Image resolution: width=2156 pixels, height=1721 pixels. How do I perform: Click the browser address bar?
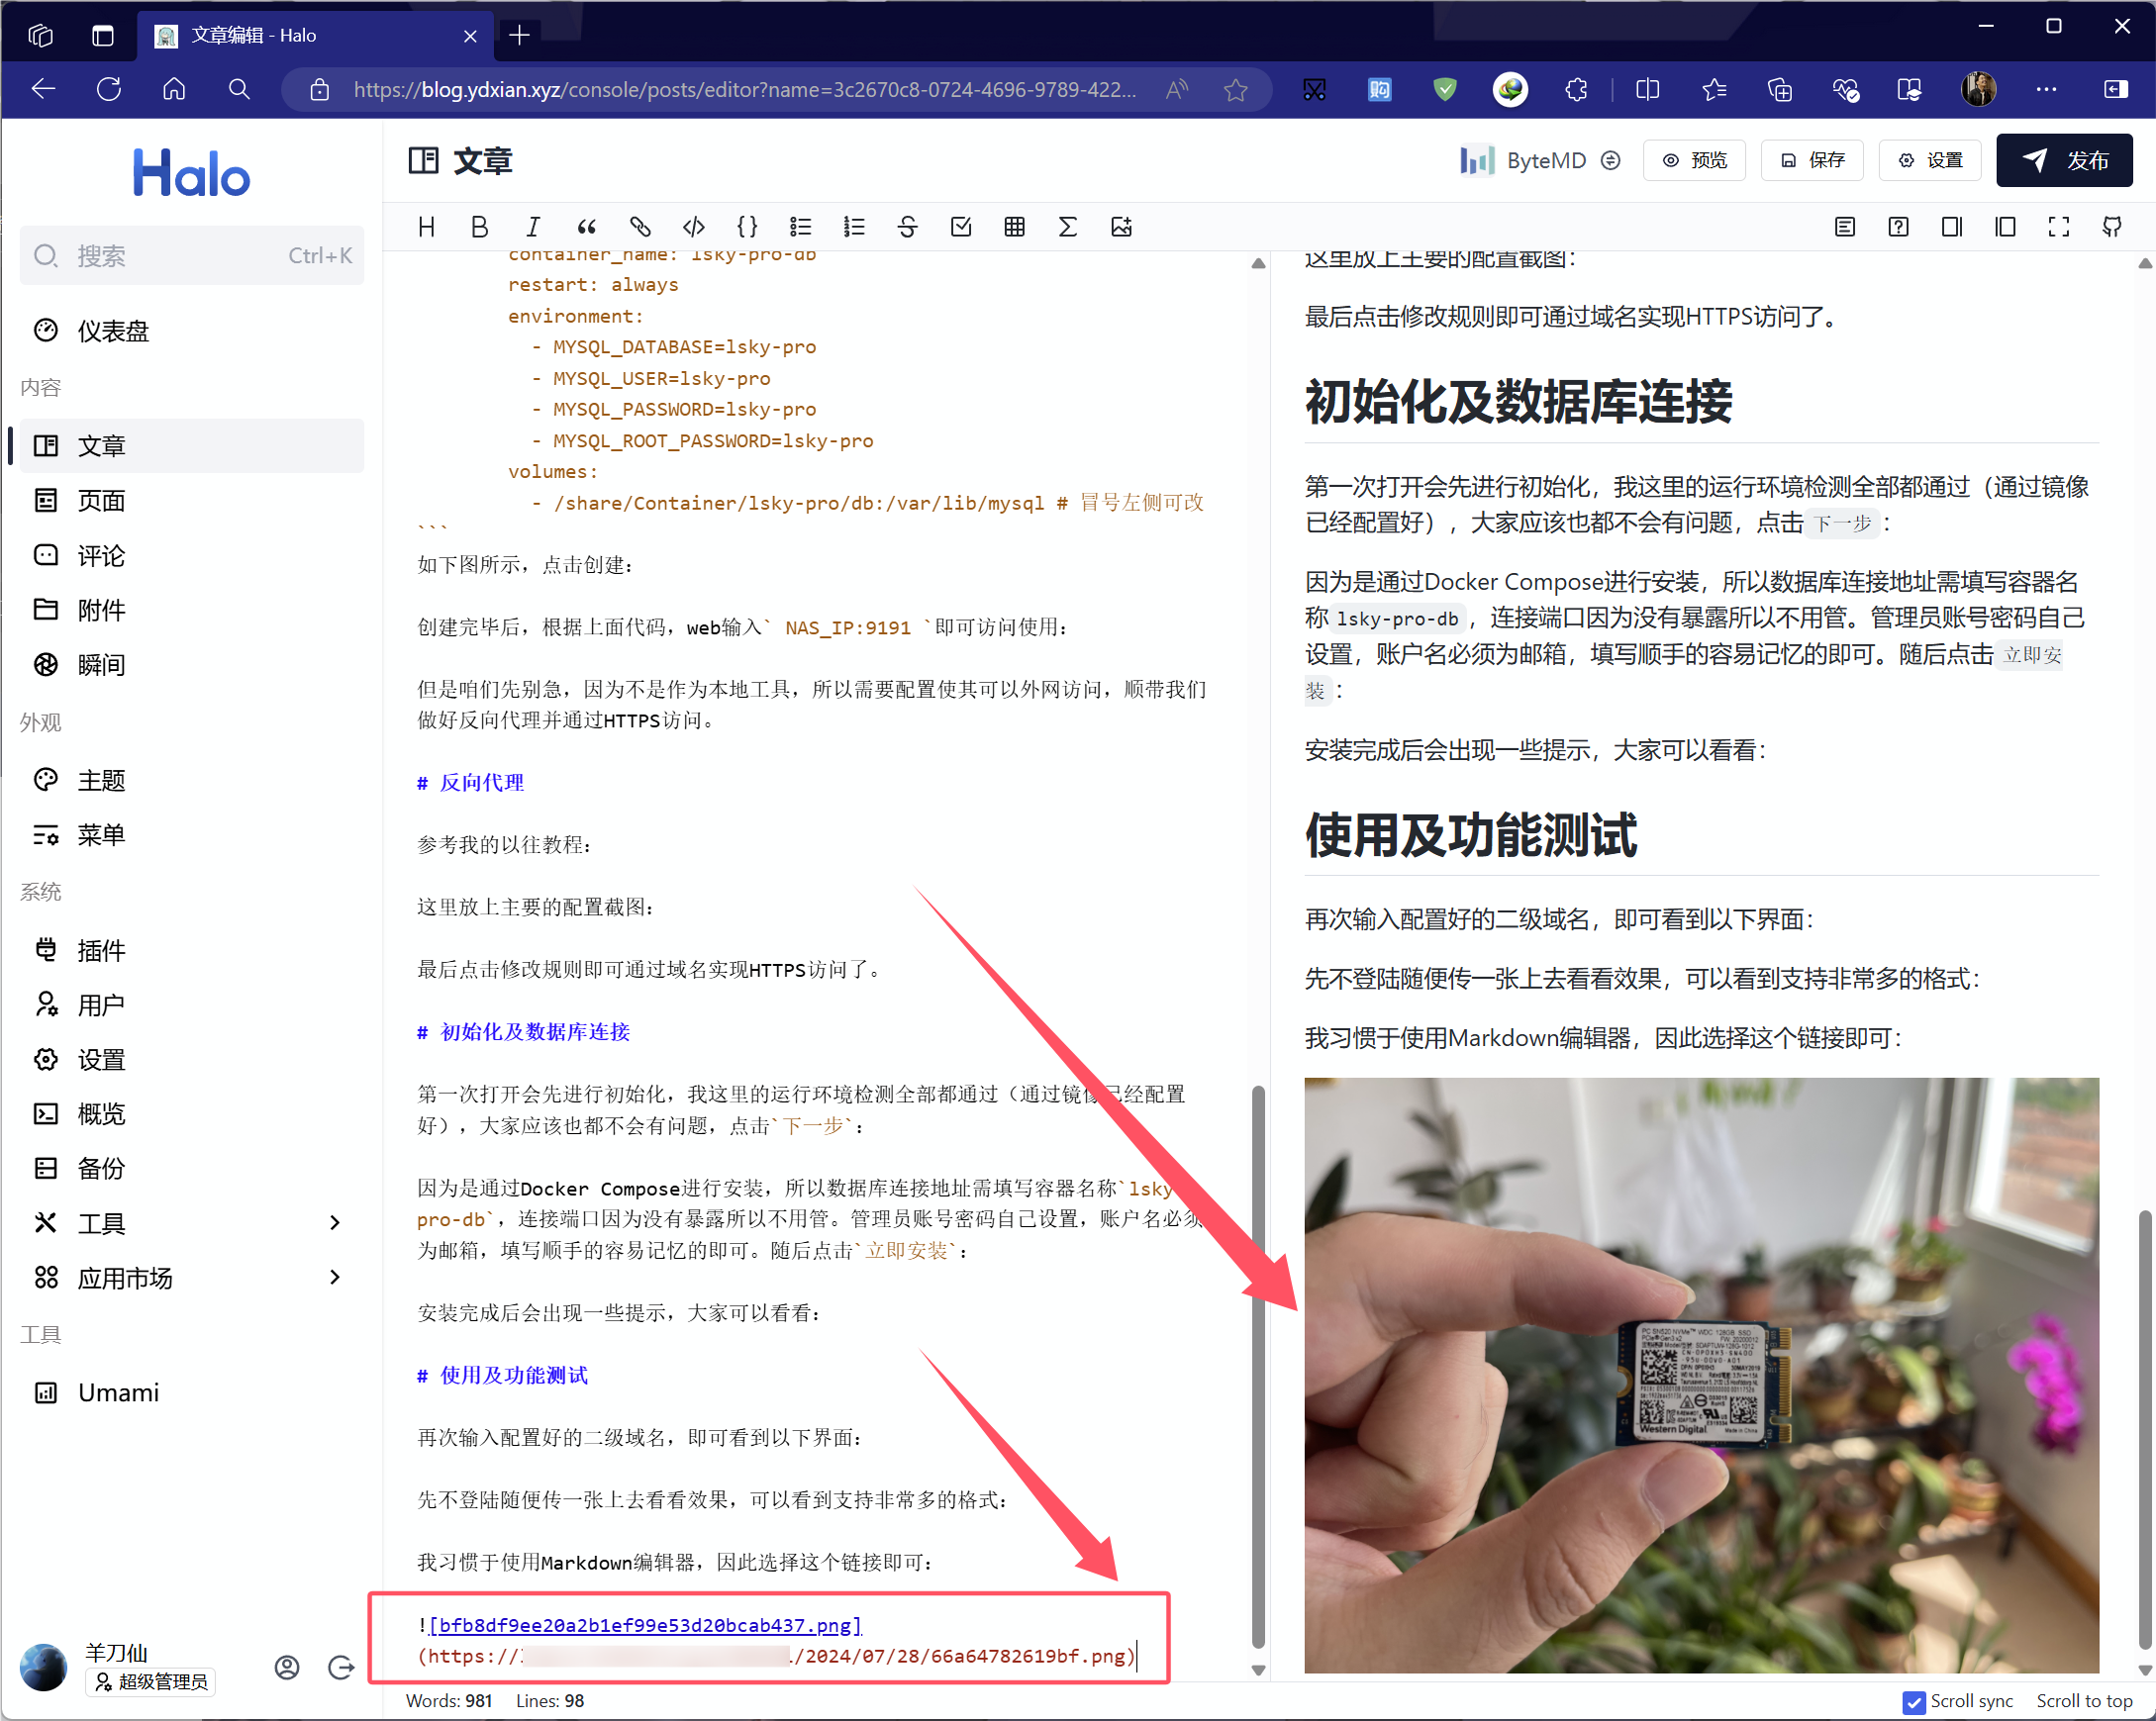click(x=744, y=90)
